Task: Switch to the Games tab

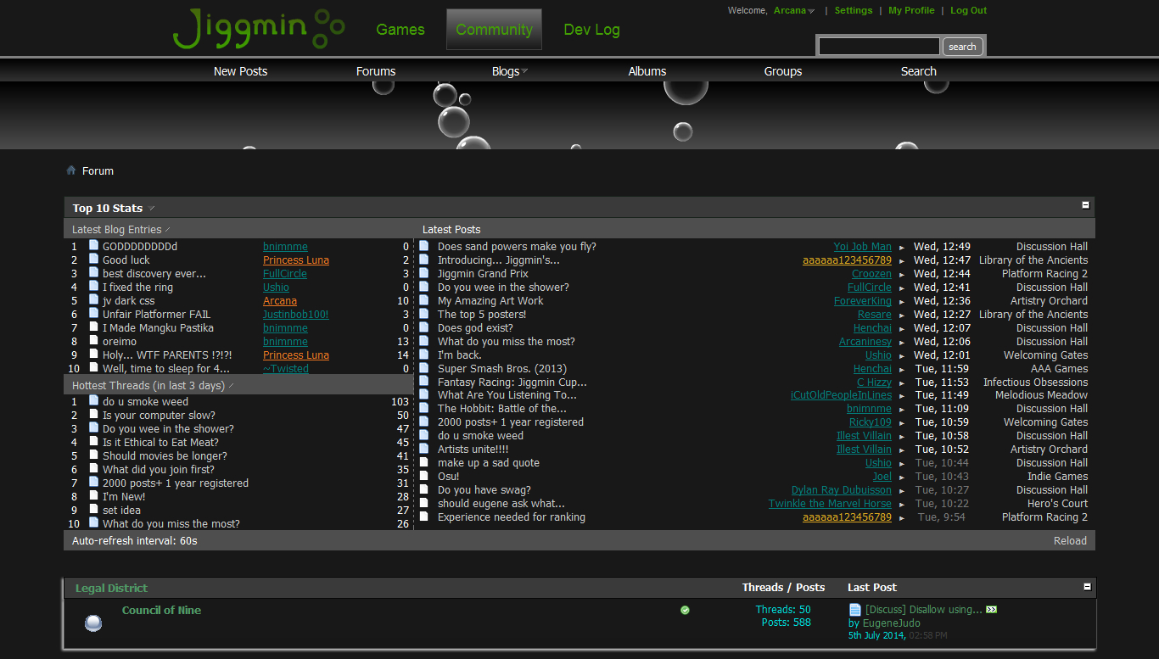Action: tap(400, 30)
